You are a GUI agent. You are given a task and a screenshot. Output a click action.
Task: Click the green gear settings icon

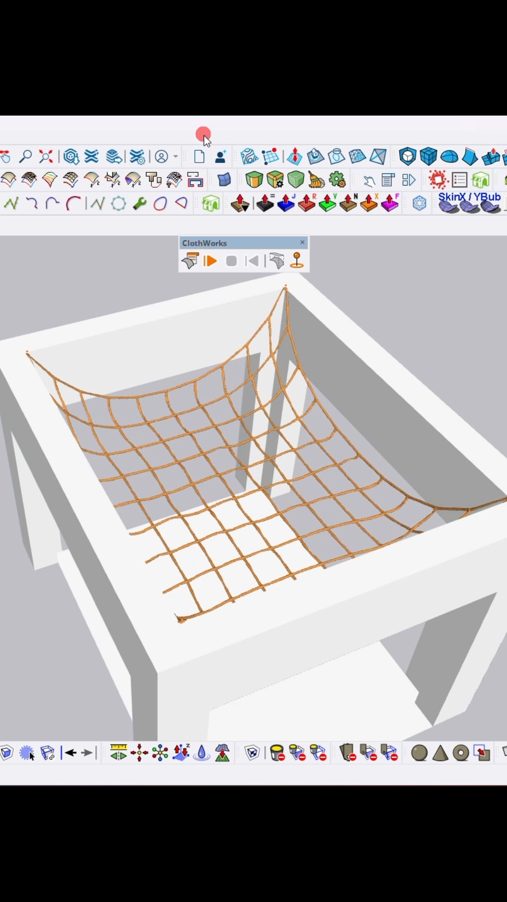(x=337, y=179)
